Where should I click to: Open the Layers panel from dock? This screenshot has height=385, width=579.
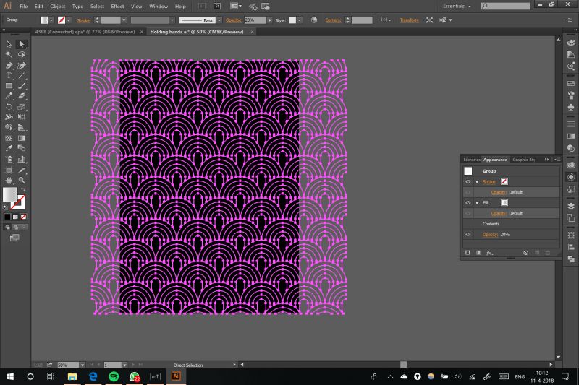click(x=571, y=207)
